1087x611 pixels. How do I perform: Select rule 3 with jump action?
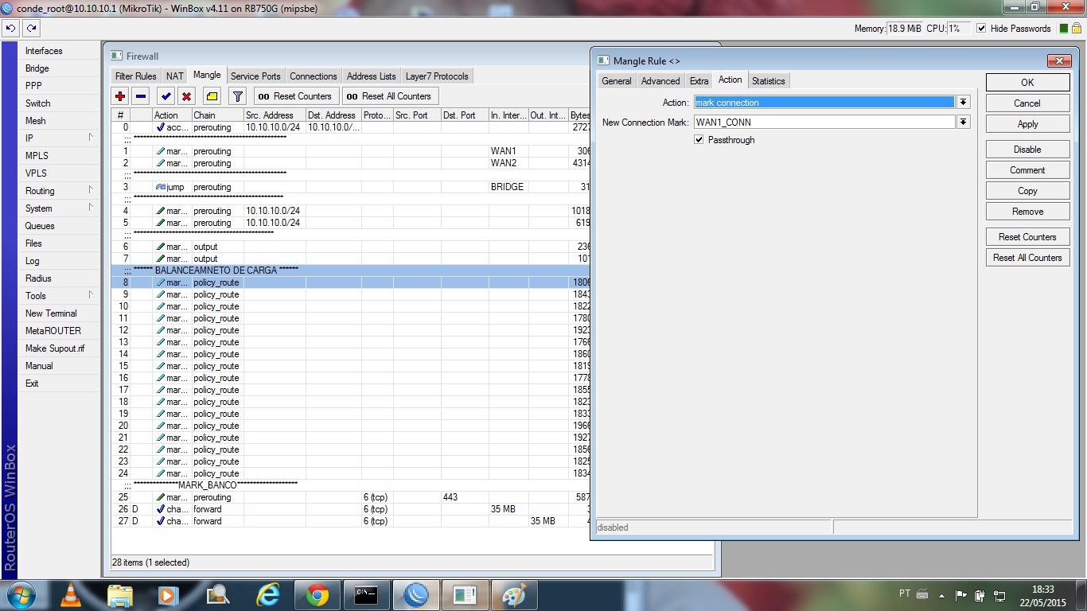point(350,187)
